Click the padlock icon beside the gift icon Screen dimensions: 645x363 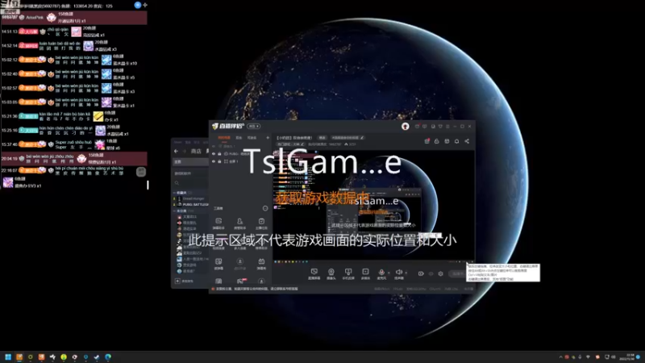coord(437,141)
